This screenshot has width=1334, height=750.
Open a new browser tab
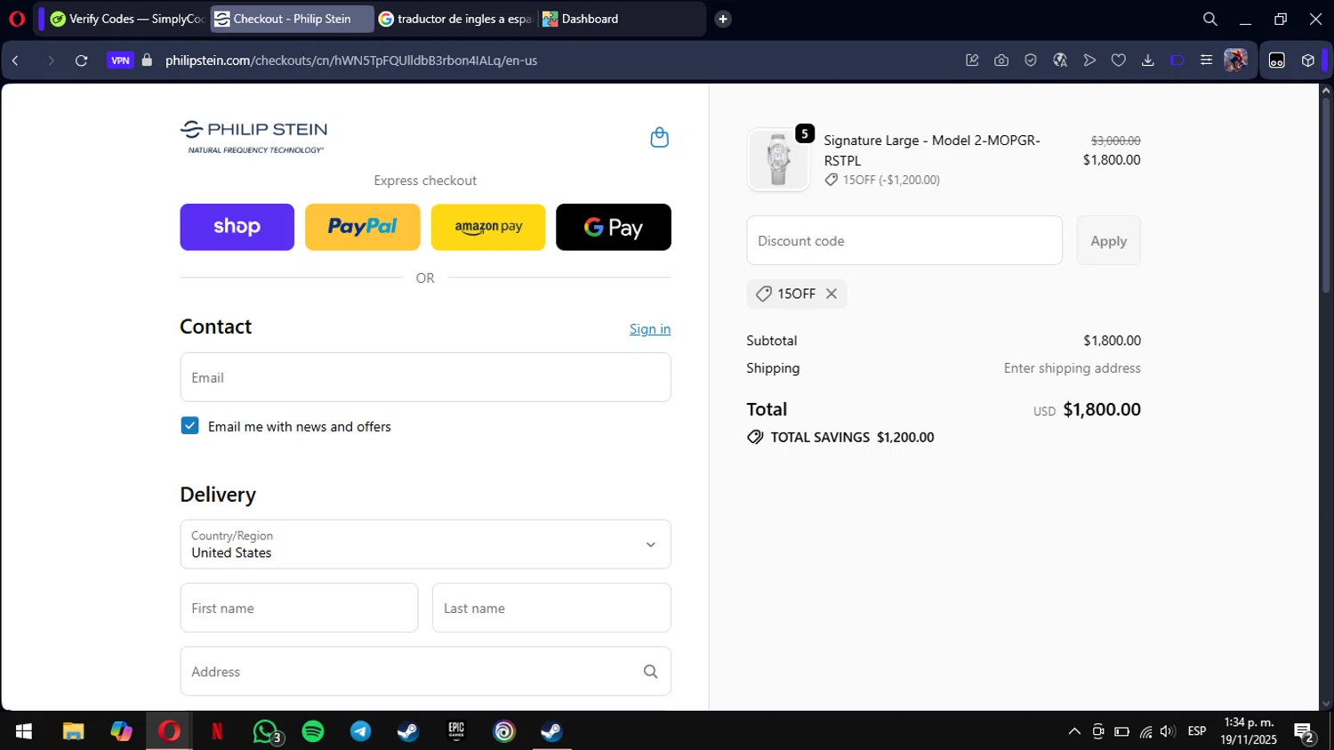click(723, 19)
